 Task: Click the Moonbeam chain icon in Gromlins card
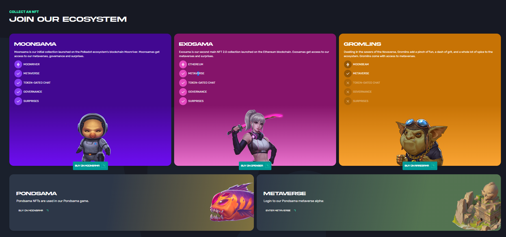(x=348, y=64)
